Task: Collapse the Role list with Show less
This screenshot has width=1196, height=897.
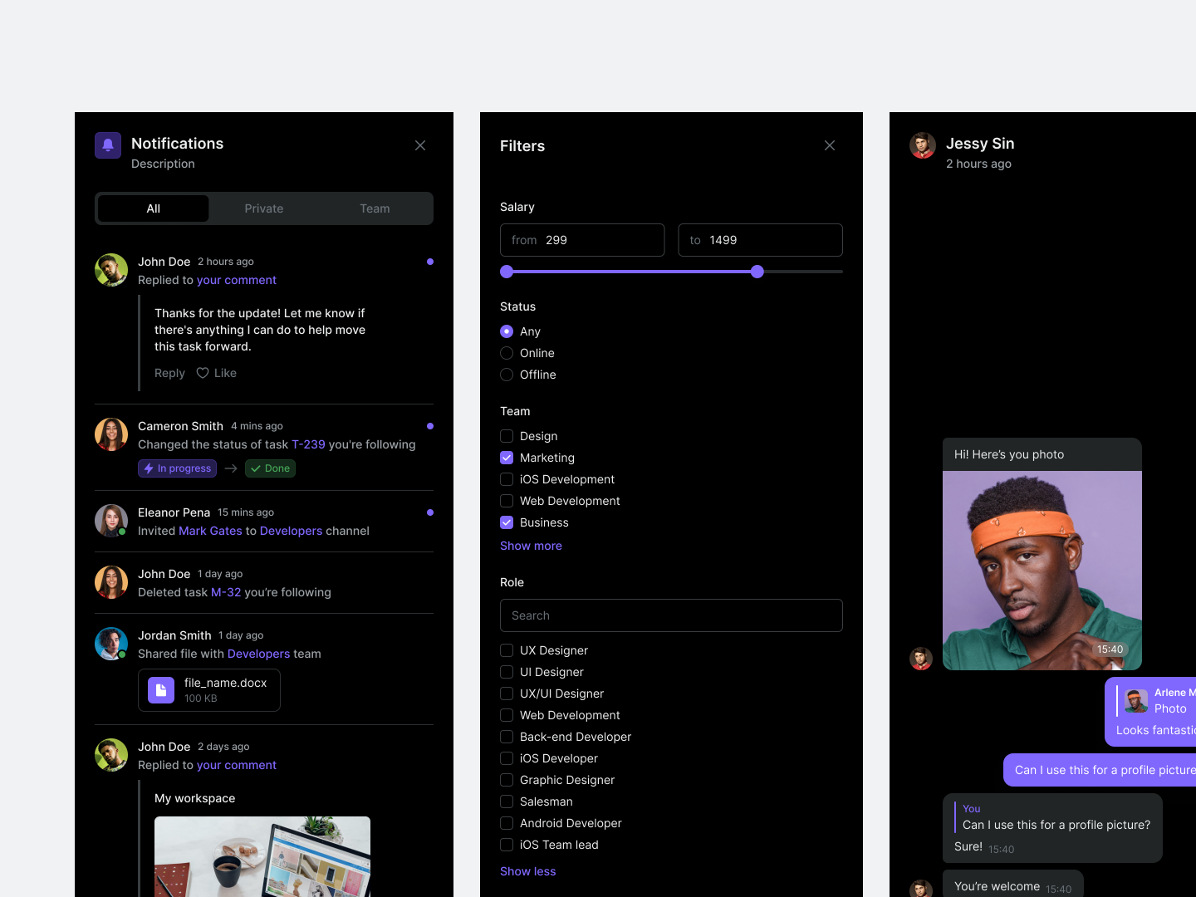Action: [527, 870]
